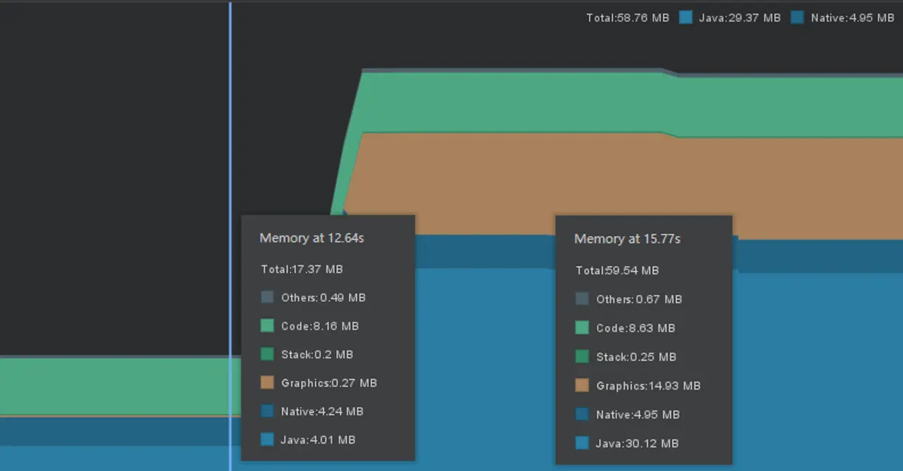Click the Graphics swatch in 12.64s tooltip
Image resolution: width=903 pixels, height=471 pixels.
(x=267, y=383)
